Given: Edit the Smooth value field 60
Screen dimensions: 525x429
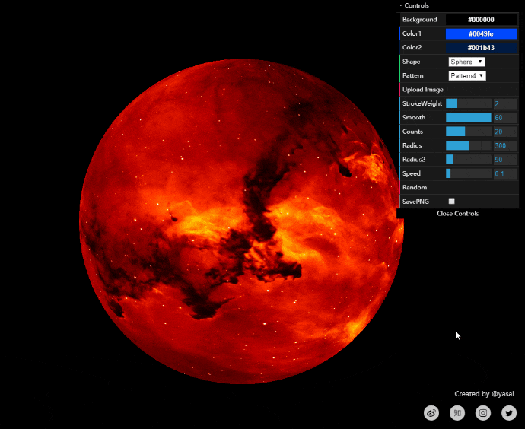Looking at the screenshot, I should pos(505,118).
